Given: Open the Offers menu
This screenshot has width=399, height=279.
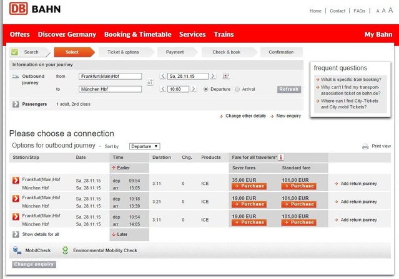Looking at the screenshot, I should pyautogui.click(x=20, y=34).
